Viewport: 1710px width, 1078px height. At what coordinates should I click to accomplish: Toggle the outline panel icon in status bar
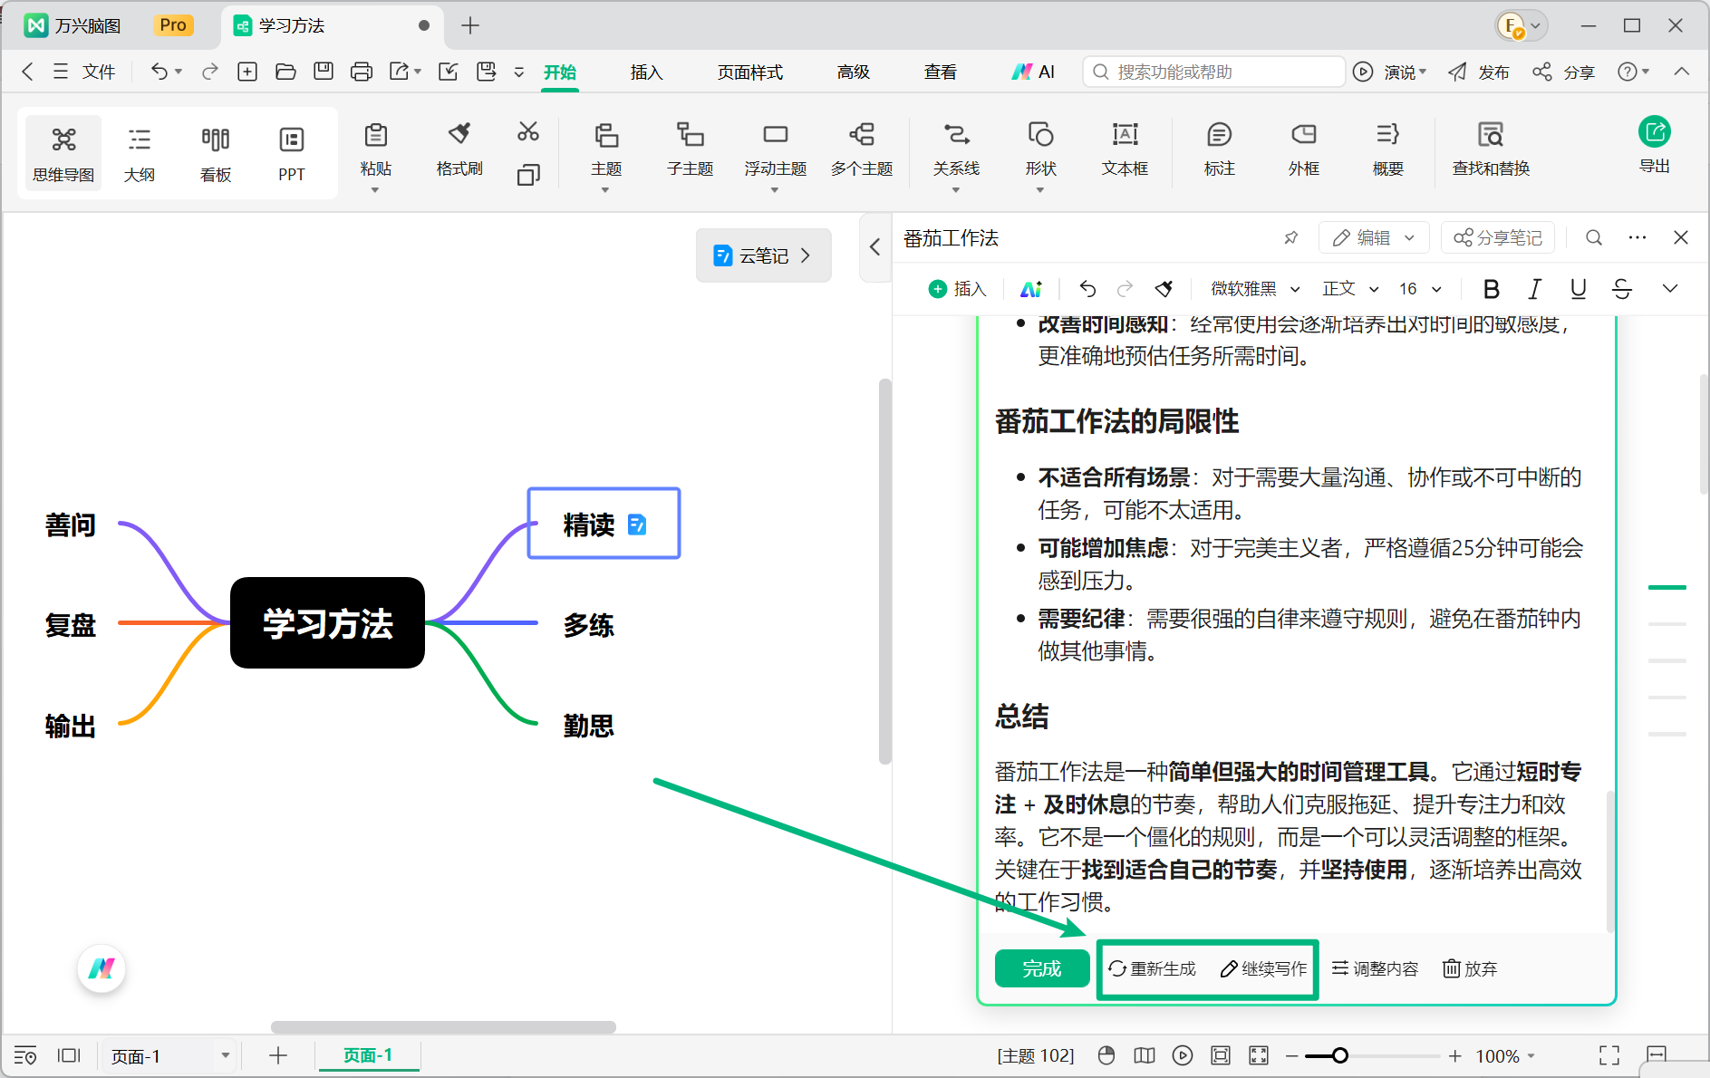pos(24,1055)
